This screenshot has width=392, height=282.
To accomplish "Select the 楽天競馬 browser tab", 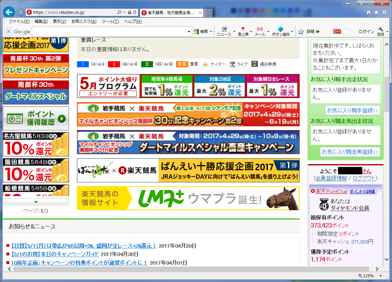I will coord(172,13).
